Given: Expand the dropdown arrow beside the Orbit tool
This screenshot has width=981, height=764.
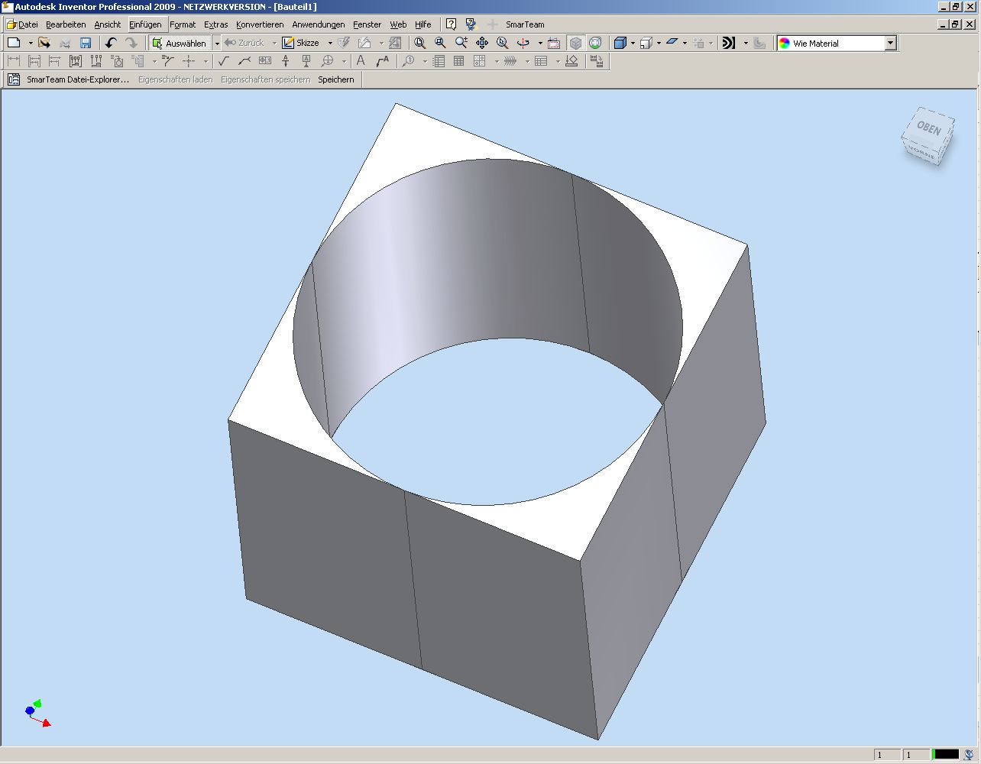Looking at the screenshot, I should click(540, 44).
